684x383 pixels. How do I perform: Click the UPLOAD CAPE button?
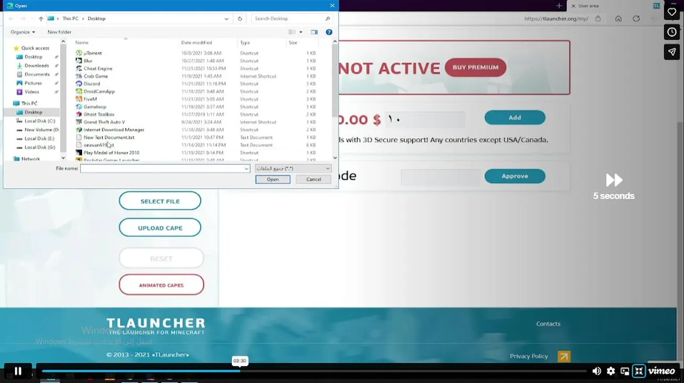tap(160, 228)
